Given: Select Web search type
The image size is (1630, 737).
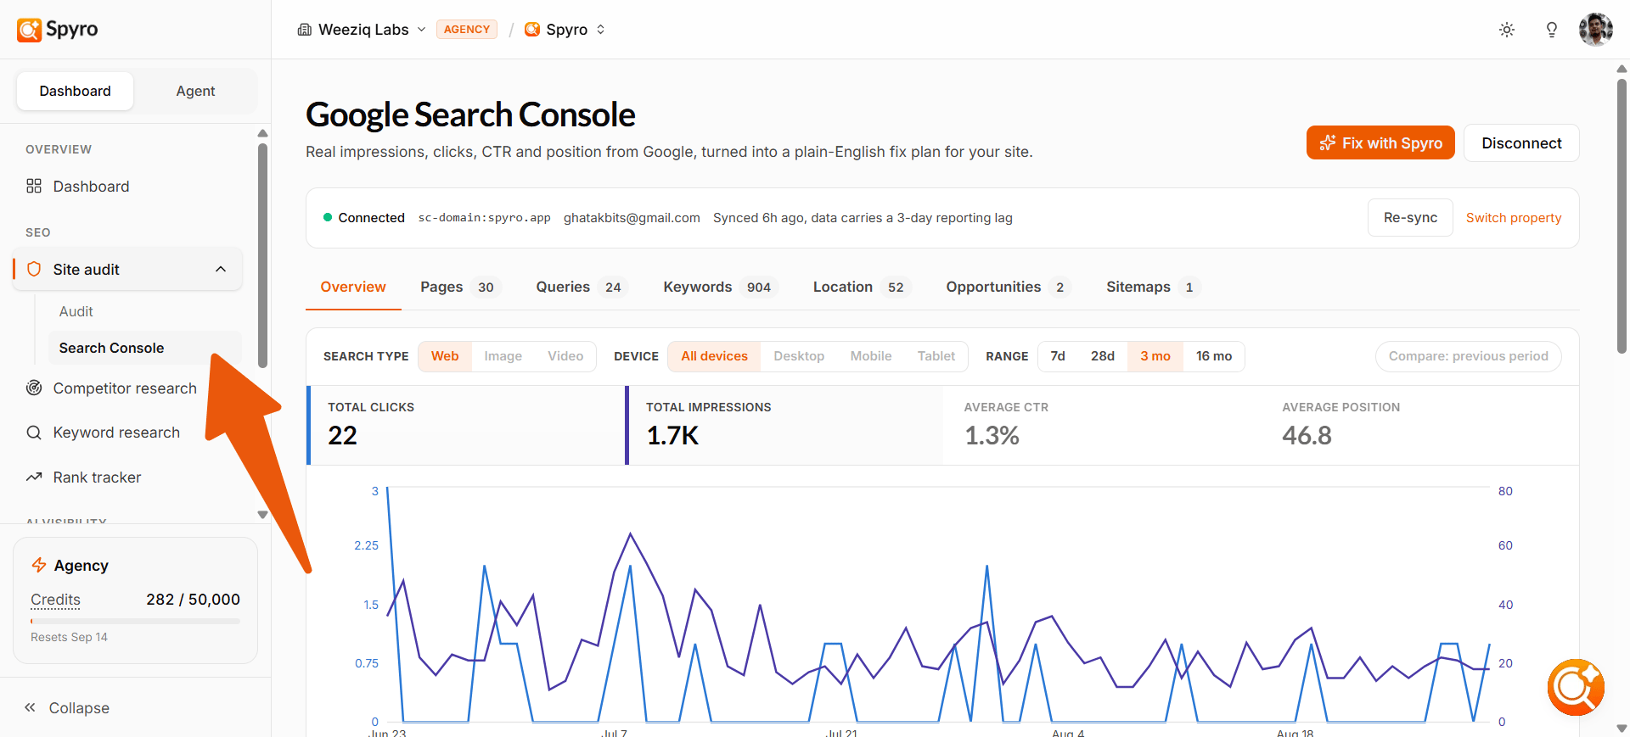Looking at the screenshot, I should tap(445, 356).
